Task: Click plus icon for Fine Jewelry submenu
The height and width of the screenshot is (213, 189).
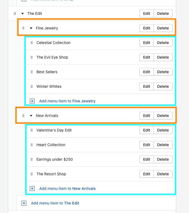Action: [32, 101]
